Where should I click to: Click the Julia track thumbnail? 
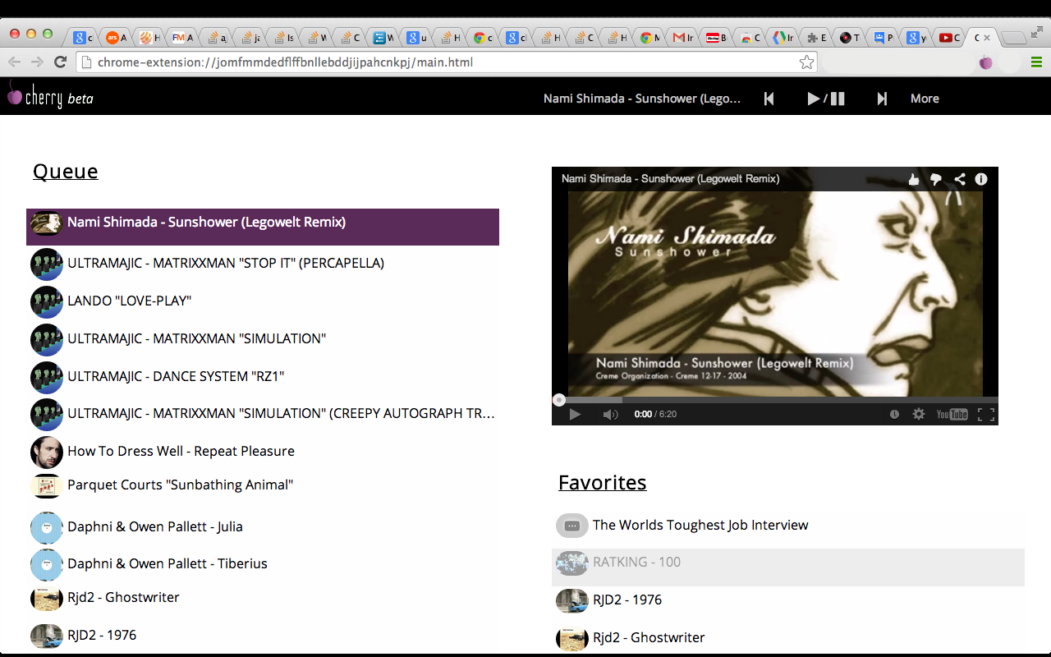[x=47, y=528]
